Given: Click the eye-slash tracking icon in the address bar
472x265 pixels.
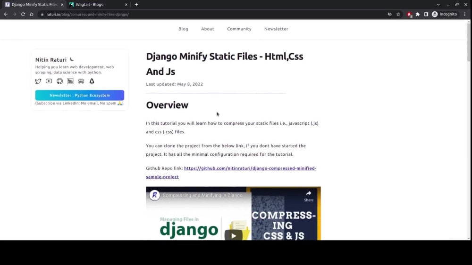Looking at the screenshot, I should tap(389, 14).
